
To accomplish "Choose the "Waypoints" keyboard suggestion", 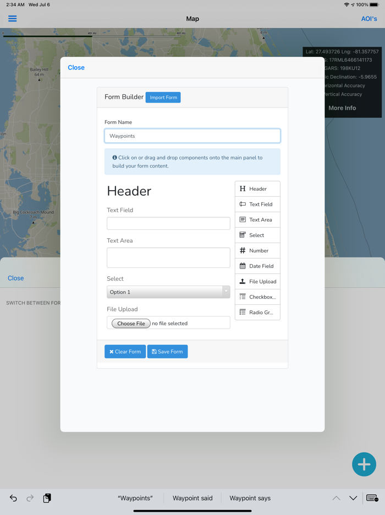I will tap(135, 498).
